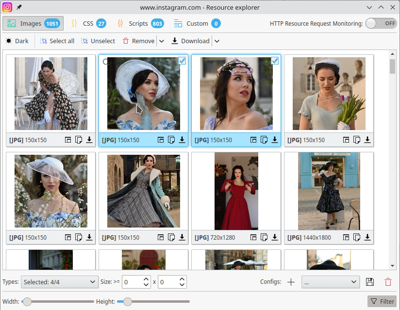
Task: Uncheck the flower crown image checkbox
Action: pos(275,61)
